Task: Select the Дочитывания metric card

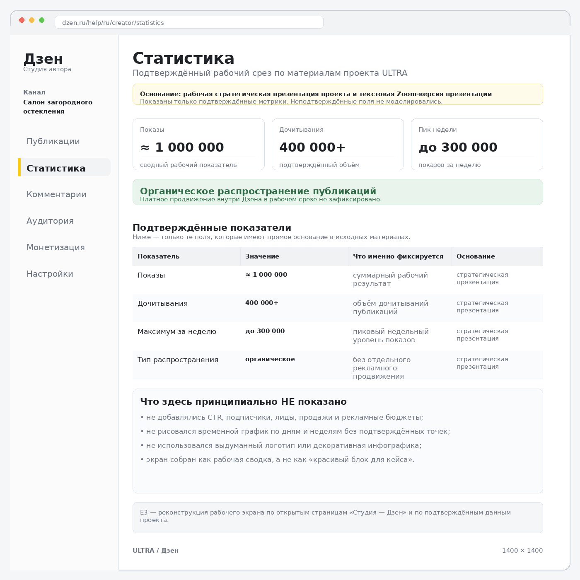Action: point(338,144)
